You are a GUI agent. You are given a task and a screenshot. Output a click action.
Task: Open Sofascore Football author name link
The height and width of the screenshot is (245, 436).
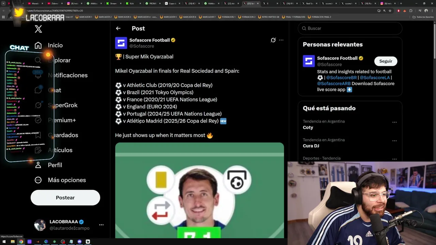150,40
